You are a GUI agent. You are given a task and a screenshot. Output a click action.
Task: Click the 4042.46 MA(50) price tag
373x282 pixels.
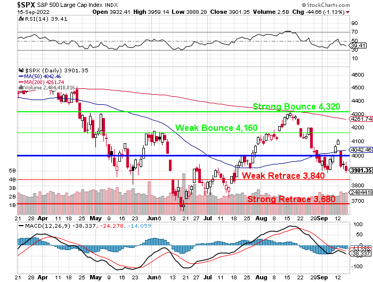359,150
